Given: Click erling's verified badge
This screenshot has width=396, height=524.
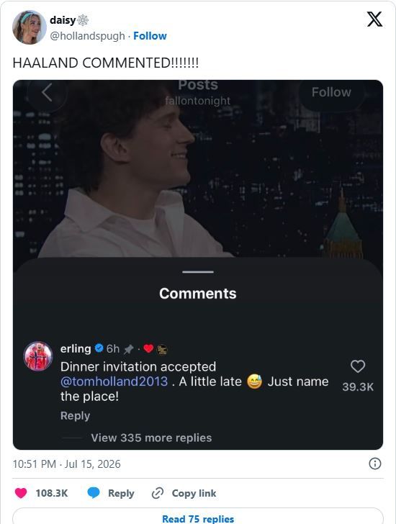Looking at the screenshot, I should tap(99, 348).
